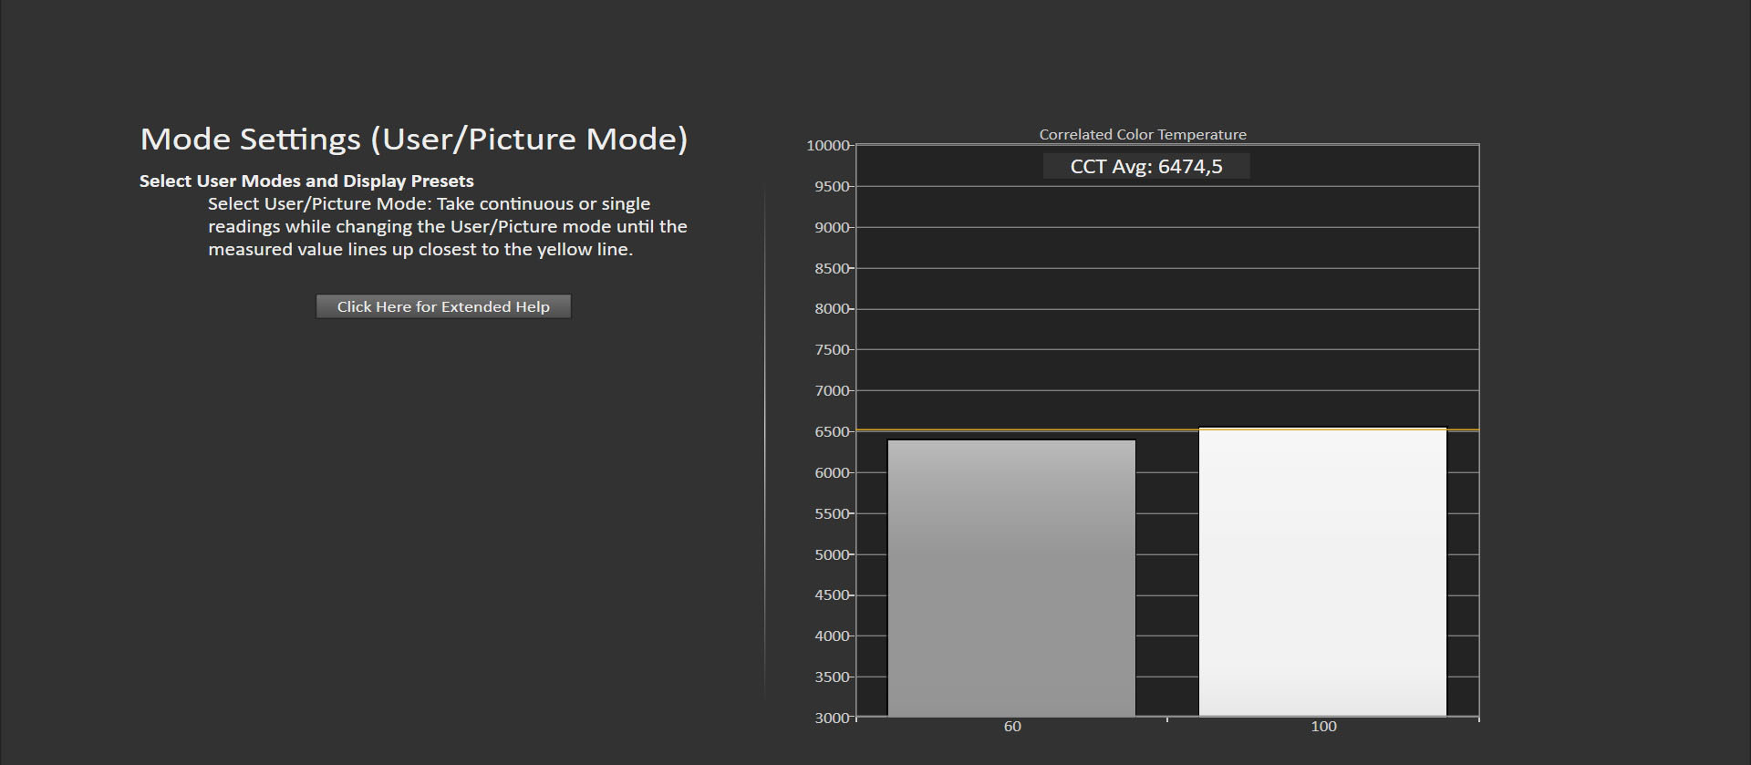Click 'Select User Modes and Display Presets' text
This screenshot has width=1751, height=765.
pos(306,181)
